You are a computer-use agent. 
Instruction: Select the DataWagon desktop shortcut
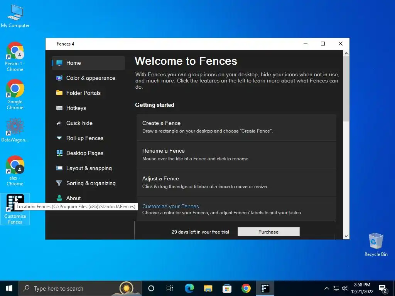coord(15,130)
